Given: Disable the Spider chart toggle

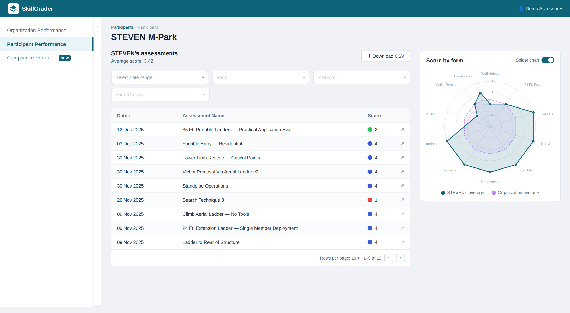Looking at the screenshot, I should (548, 60).
